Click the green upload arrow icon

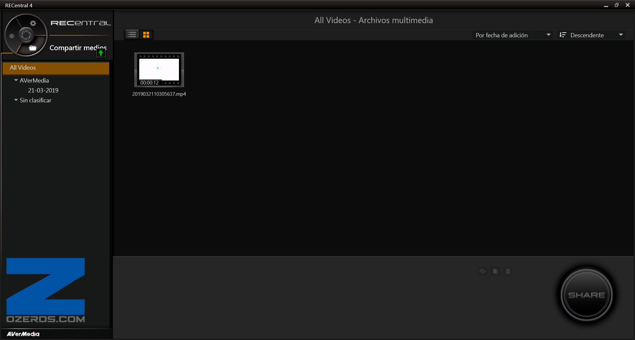pos(101,53)
